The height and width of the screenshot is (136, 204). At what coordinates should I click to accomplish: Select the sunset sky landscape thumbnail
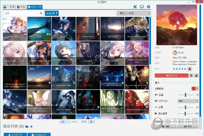39,77
